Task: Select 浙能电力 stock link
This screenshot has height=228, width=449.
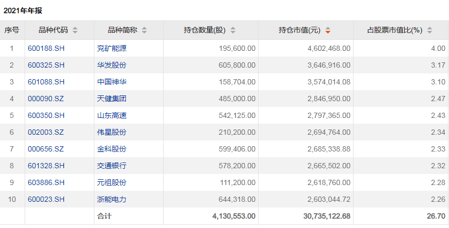Action: (x=112, y=199)
